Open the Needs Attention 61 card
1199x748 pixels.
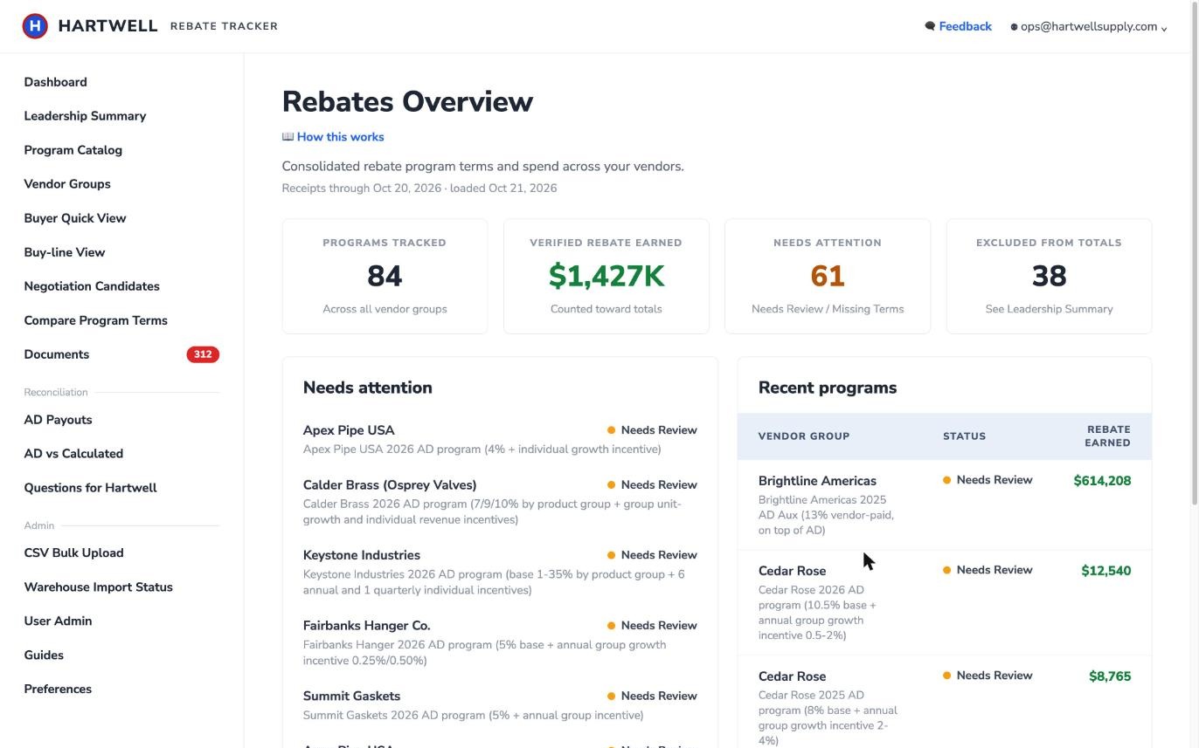tap(828, 277)
